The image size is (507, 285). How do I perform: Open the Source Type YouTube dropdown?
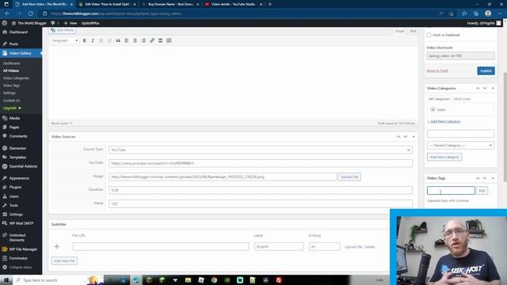(261, 150)
